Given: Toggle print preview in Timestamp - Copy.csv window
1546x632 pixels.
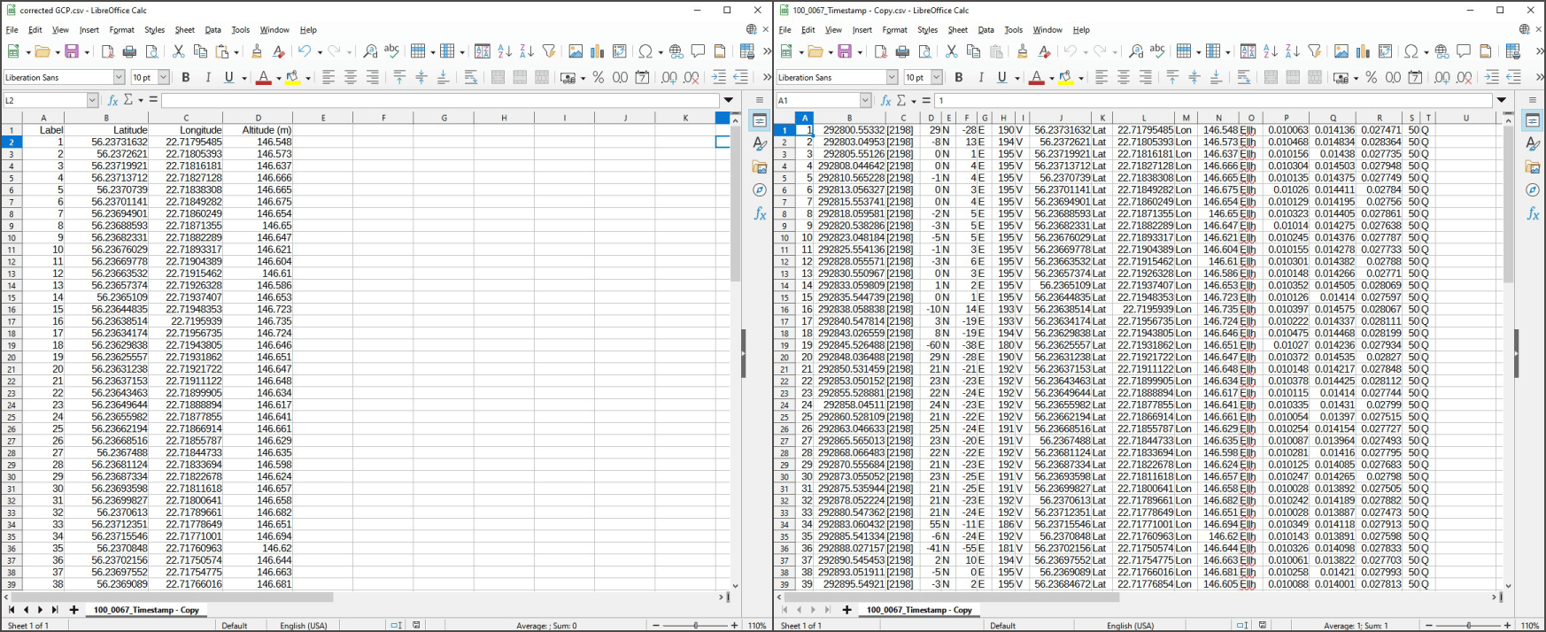Looking at the screenshot, I should [x=924, y=51].
